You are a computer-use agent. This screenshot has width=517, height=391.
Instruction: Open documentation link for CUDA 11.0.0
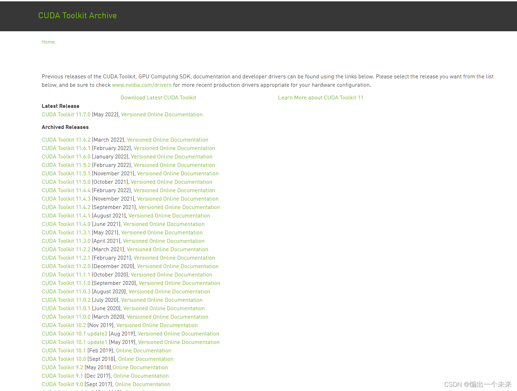tap(167, 317)
